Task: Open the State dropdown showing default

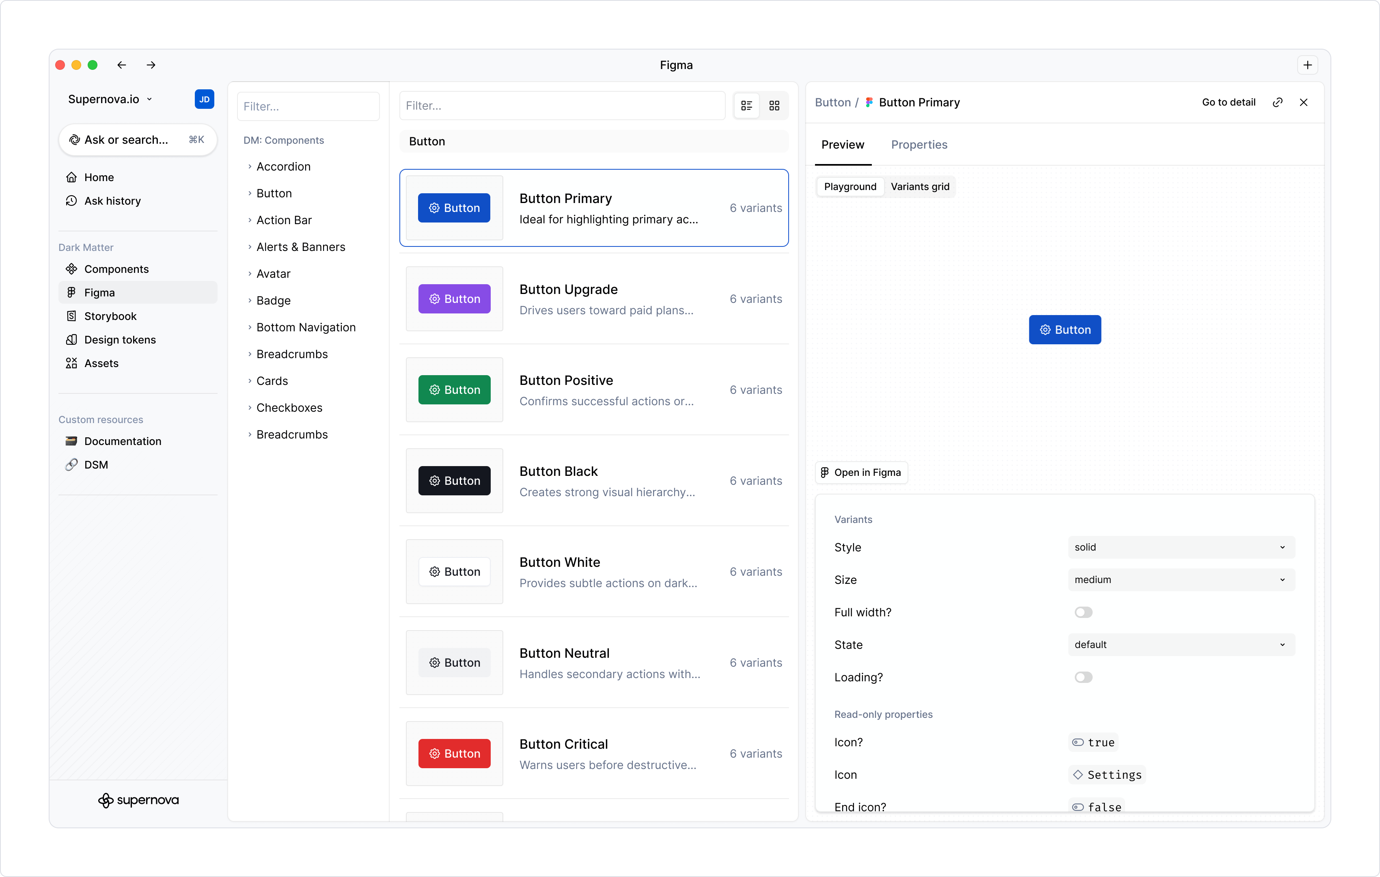Action: tap(1180, 644)
